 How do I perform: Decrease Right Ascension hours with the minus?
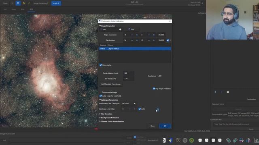click(x=132, y=35)
